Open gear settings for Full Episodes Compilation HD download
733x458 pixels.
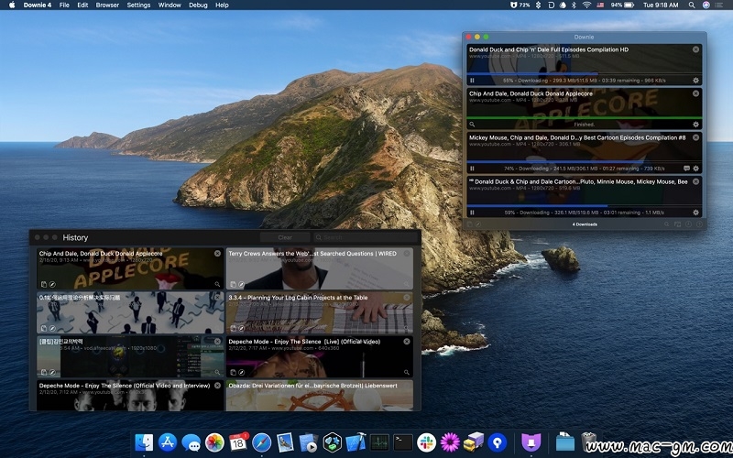pos(695,81)
